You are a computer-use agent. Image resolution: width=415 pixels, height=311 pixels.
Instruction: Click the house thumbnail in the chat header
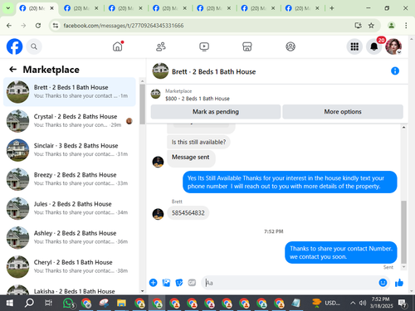(x=160, y=71)
